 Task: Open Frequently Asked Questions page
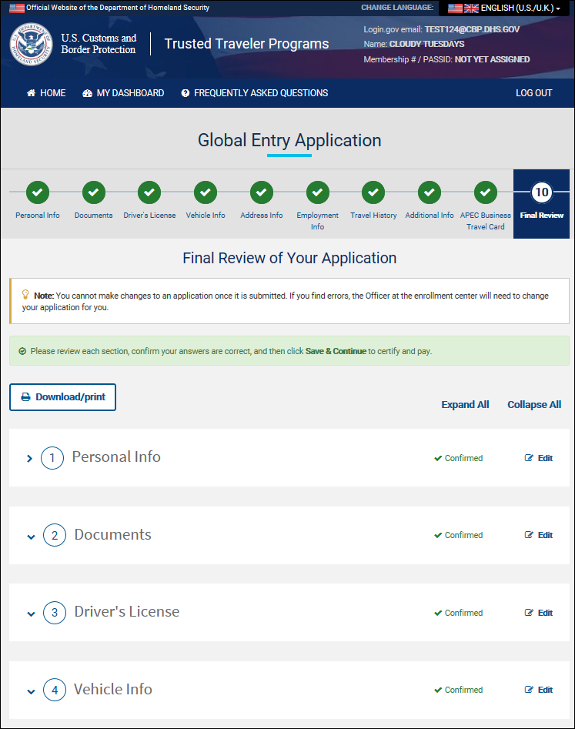coord(255,93)
